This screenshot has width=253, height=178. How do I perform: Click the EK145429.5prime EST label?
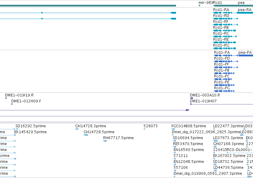click(x=31, y=132)
